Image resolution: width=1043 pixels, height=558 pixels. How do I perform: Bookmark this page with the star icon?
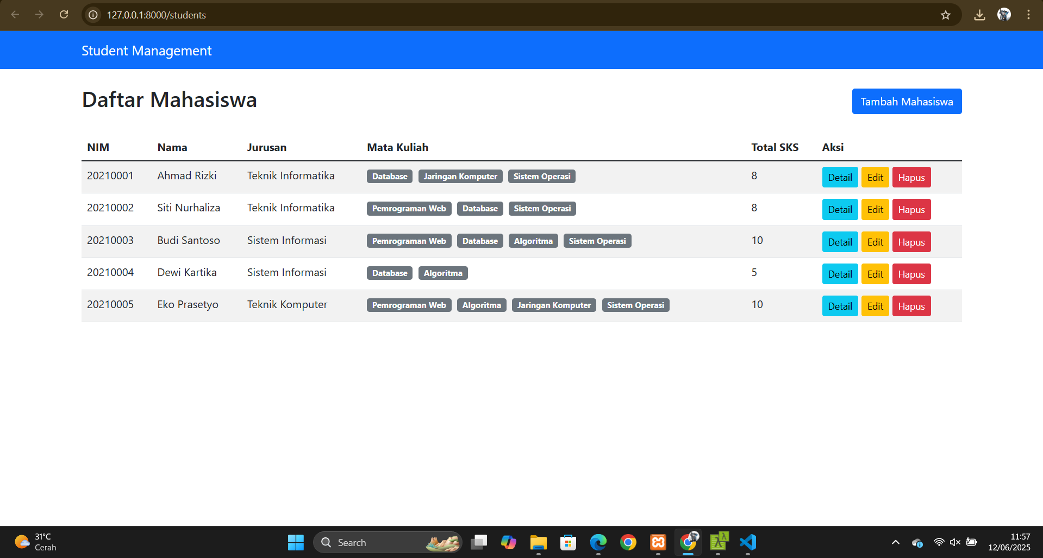(946, 15)
